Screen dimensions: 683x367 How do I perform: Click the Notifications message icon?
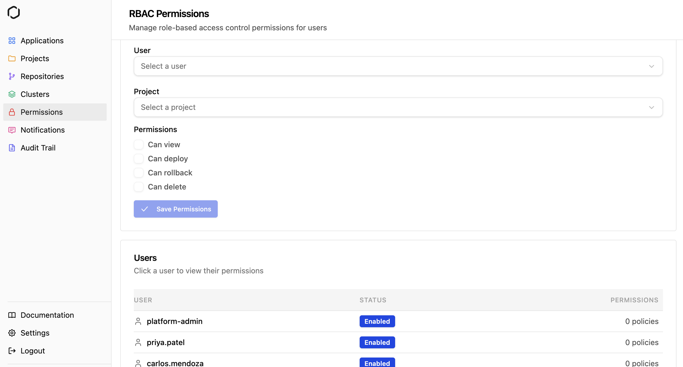click(x=12, y=130)
